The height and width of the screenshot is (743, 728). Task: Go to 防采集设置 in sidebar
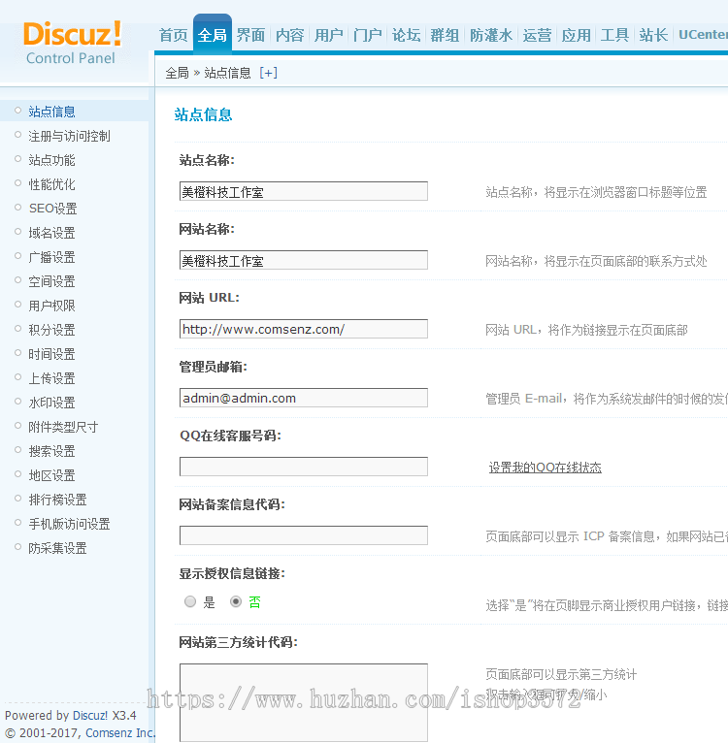pyautogui.click(x=57, y=548)
